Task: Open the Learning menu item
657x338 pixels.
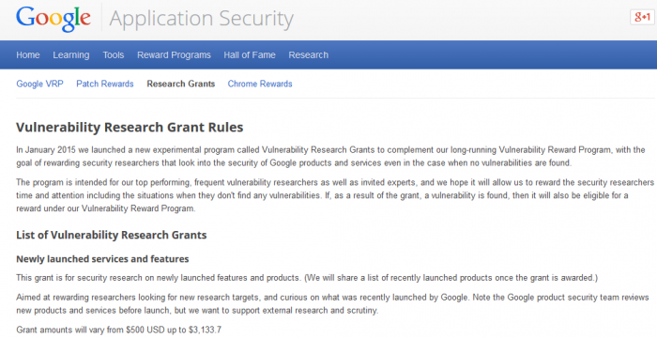Action: click(x=70, y=55)
